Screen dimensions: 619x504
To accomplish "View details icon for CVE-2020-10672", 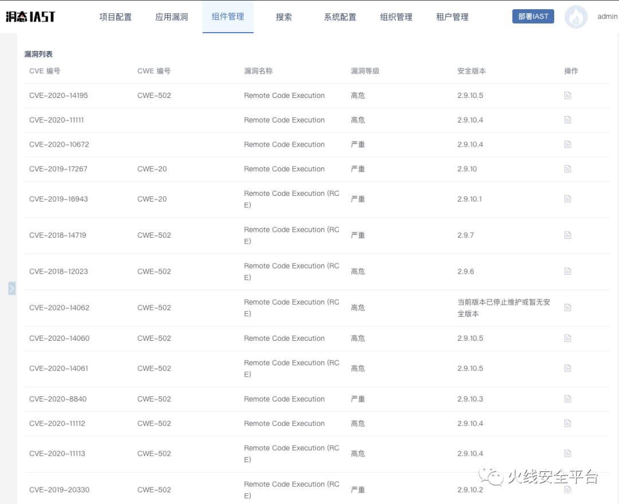I will (x=567, y=144).
